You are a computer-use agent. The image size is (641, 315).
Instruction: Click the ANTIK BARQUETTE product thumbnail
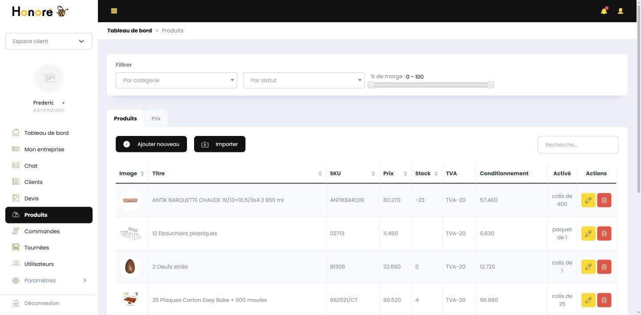pos(130,200)
